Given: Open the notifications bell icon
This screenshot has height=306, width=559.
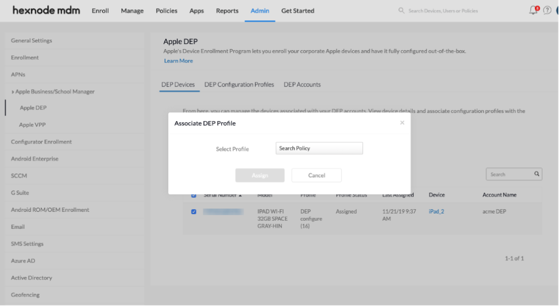Looking at the screenshot, I should (533, 10).
